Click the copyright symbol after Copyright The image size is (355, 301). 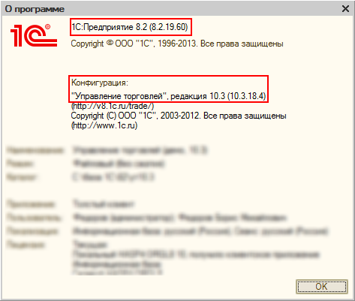click(110, 43)
